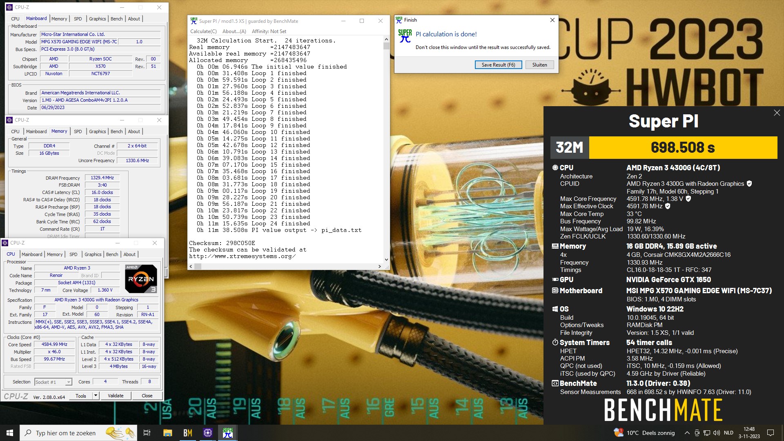Open Graphics tab in CPU-Z timings window
Image resolution: width=784 pixels, height=441 pixels.
[x=97, y=131]
